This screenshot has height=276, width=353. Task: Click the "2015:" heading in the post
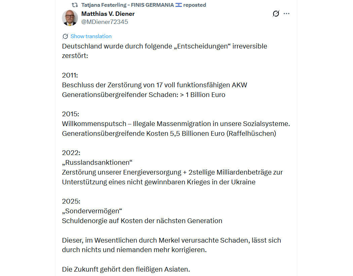tap(71, 114)
